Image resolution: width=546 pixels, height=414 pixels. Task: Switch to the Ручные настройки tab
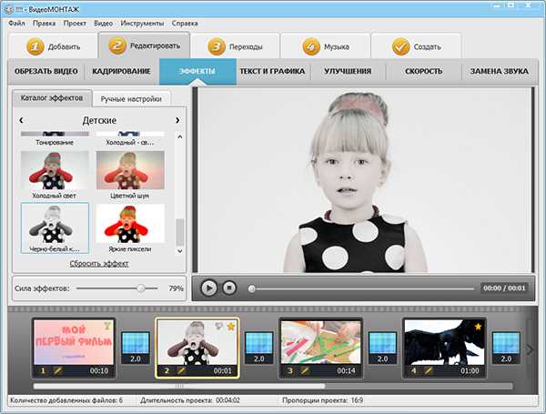[131, 99]
